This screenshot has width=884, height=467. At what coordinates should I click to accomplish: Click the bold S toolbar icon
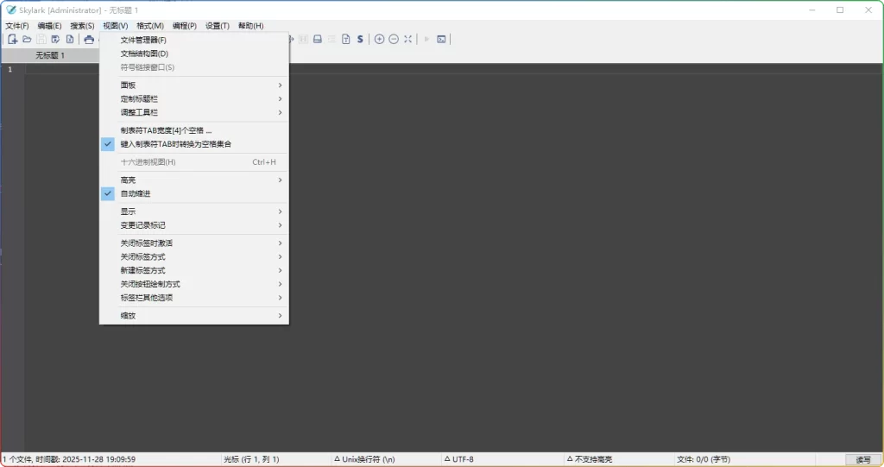[x=360, y=40]
